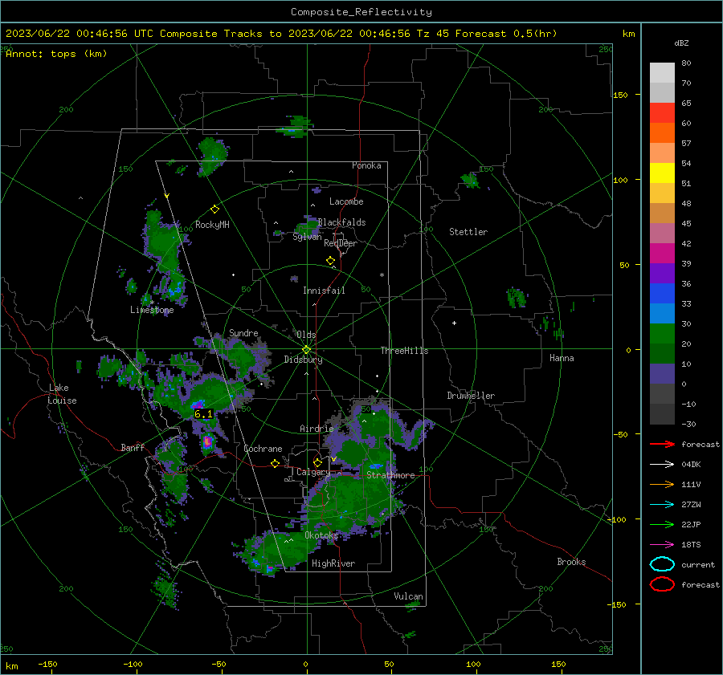Click the 'Annot: tops (km)' annotation text

click(56, 54)
